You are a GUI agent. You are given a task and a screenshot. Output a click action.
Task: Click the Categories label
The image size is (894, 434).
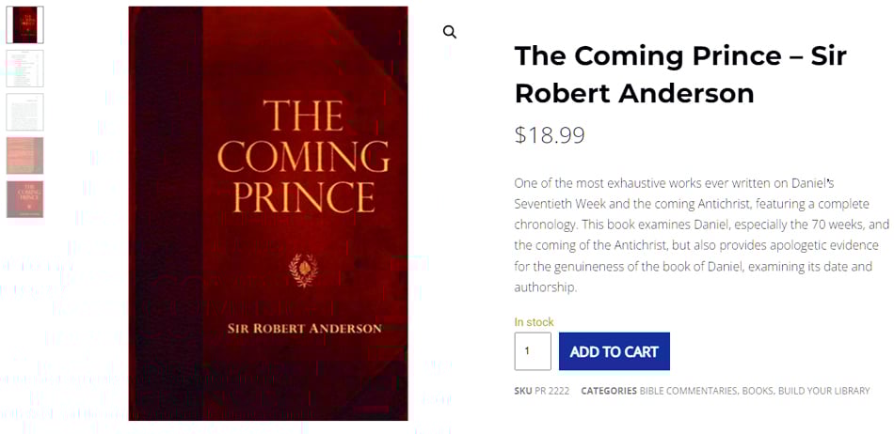tap(608, 391)
